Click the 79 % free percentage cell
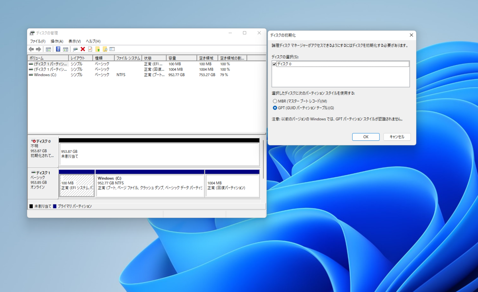Viewport: 478px width, 292px height. [224, 74]
